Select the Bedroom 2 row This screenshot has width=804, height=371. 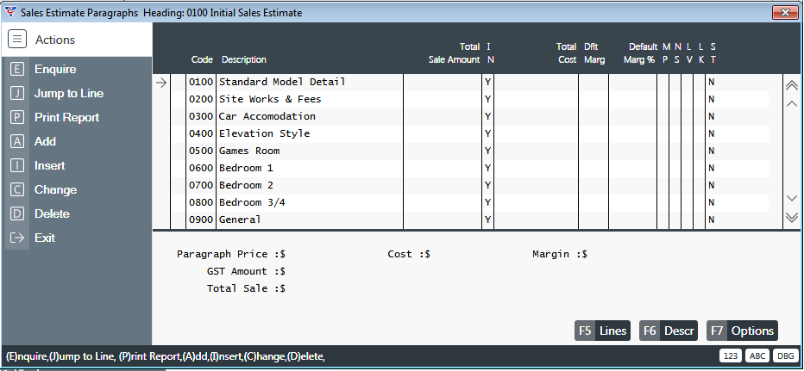click(x=469, y=185)
